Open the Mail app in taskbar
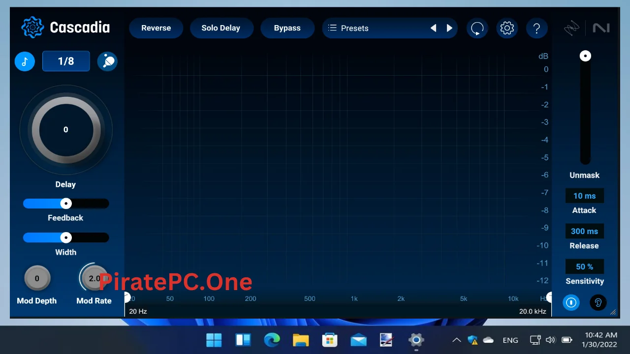The width and height of the screenshot is (630, 354). point(358,340)
